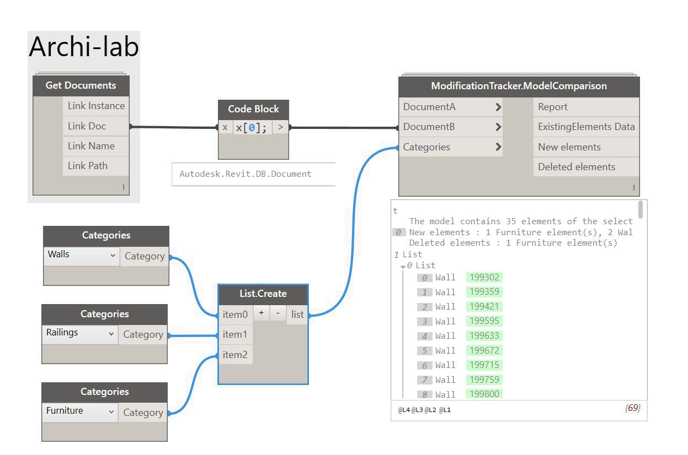Viewport: 688px width, 455px height.
Task: Select the New elements output port
Action: click(x=585, y=147)
